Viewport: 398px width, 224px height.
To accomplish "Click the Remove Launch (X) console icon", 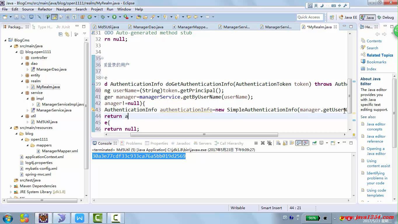I will [x=263, y=143].
